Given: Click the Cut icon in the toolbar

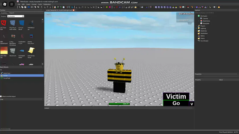Looking at the screenshot, I should tap(19, 7).
